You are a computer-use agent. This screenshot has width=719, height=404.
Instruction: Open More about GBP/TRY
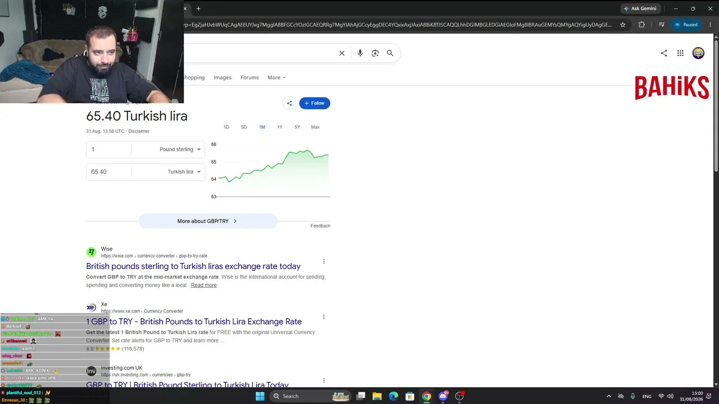tap(208, 221)
